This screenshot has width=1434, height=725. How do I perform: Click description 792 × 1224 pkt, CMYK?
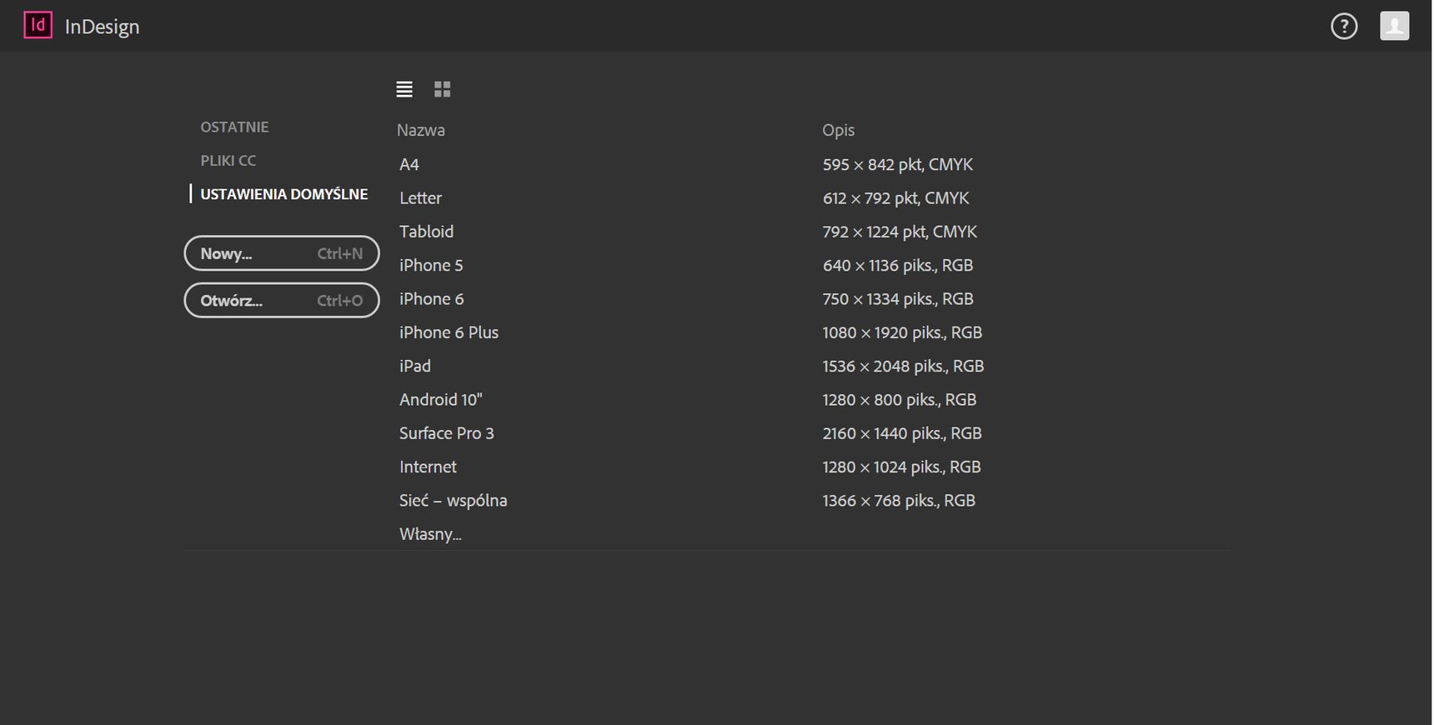click(900, 232)
